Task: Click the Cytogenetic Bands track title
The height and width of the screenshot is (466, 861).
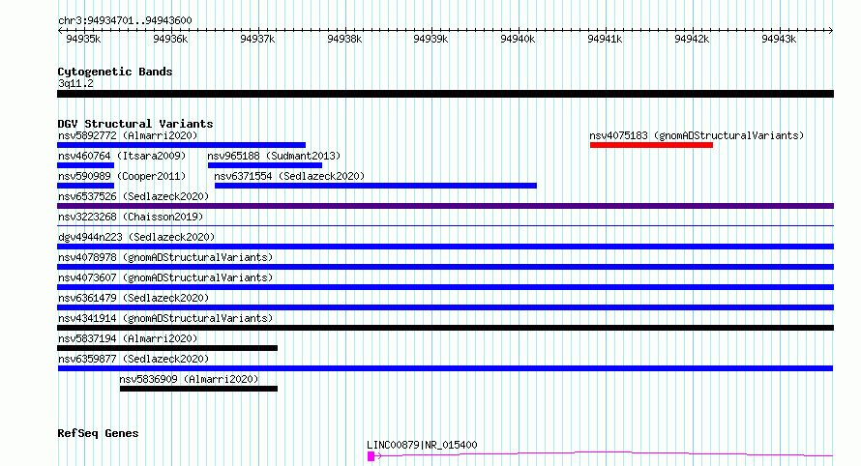Action: (115, 72)
